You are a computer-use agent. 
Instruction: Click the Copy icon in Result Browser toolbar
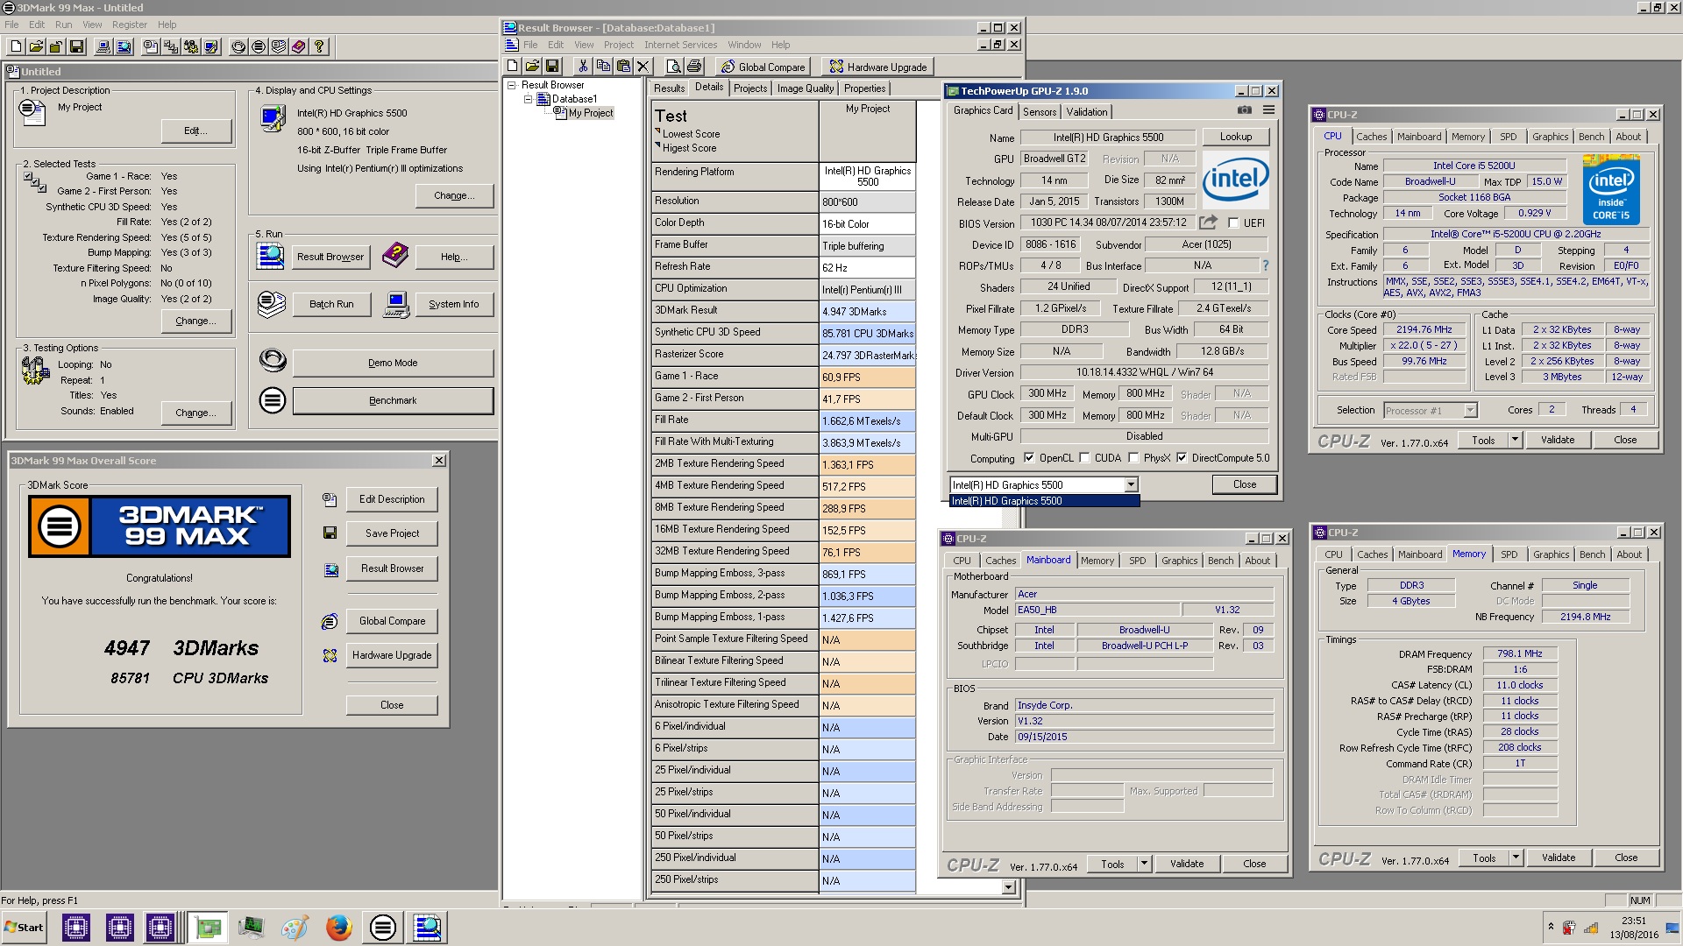click(603, 67)
